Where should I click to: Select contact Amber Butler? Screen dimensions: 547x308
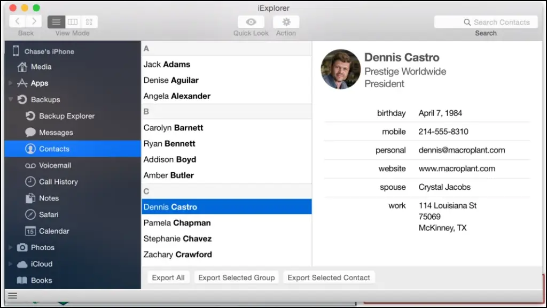tap(226, 175)
